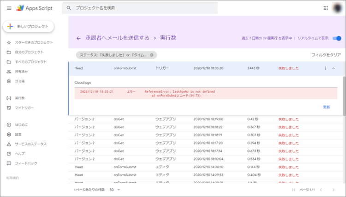Viewport: 346px width, 197px height.
Task: Click the 新しいプロジェクト button
Action: coord(29,27)
